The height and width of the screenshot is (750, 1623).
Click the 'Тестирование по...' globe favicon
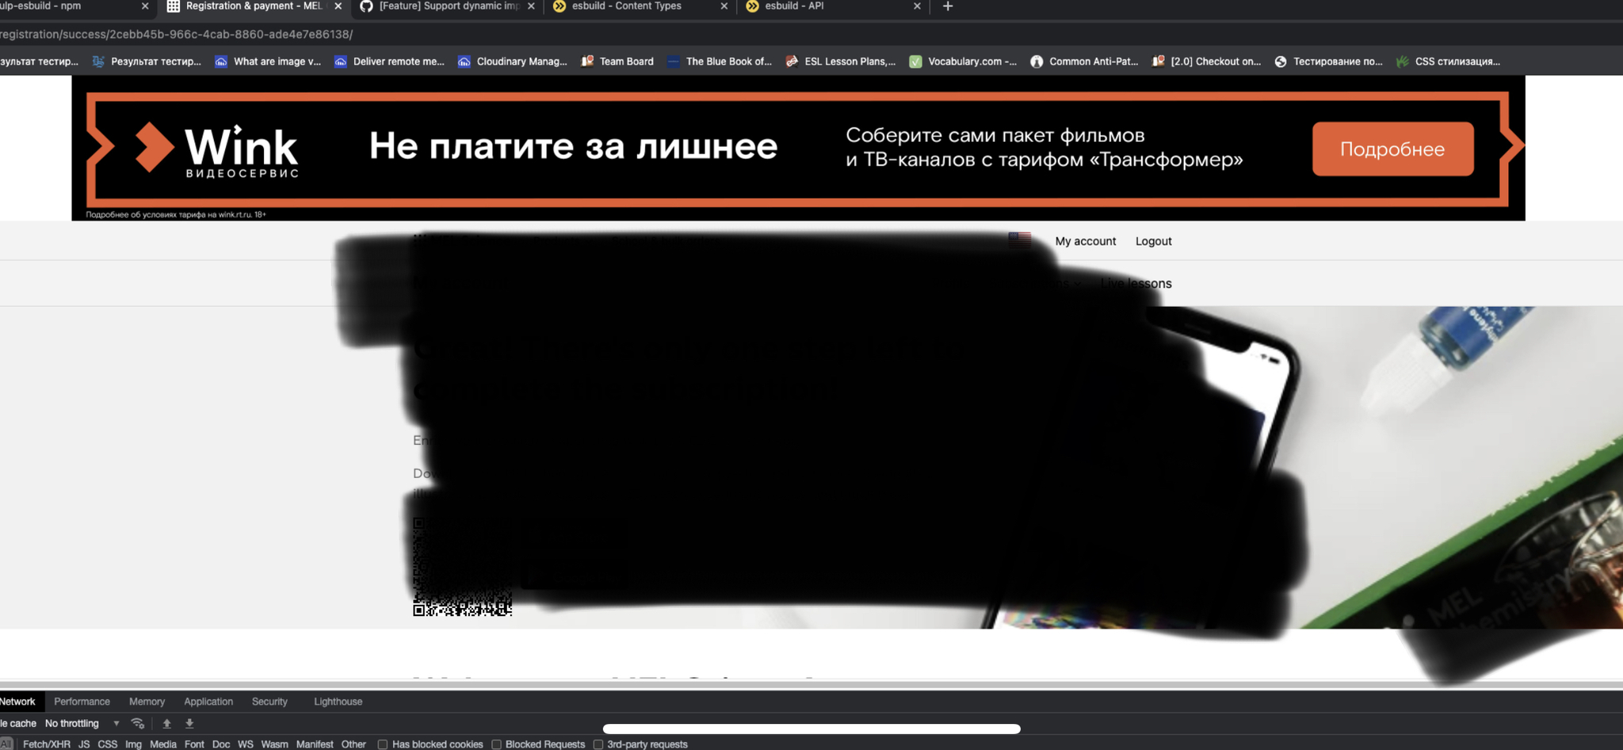1281,61
